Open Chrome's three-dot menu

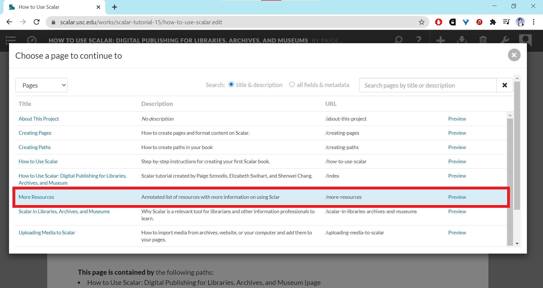pos(533,22)
